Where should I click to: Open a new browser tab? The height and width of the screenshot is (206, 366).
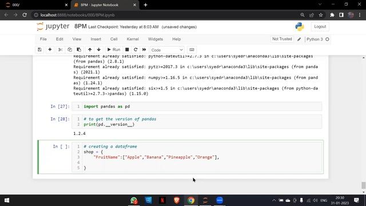point(145,5)
